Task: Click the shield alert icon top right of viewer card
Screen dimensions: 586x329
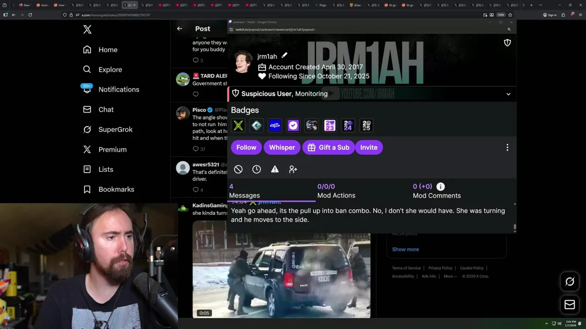Action: pyautogui.click(x=507, y=42)
